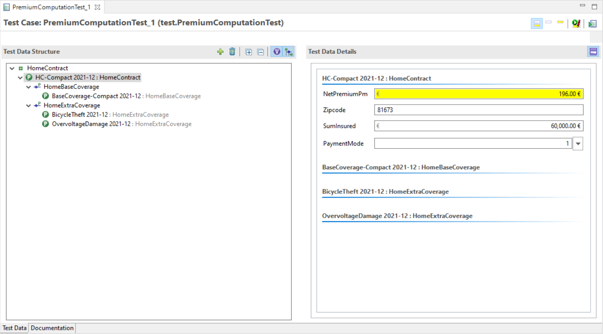Delete selected test object with trash icon

point(232,52)
